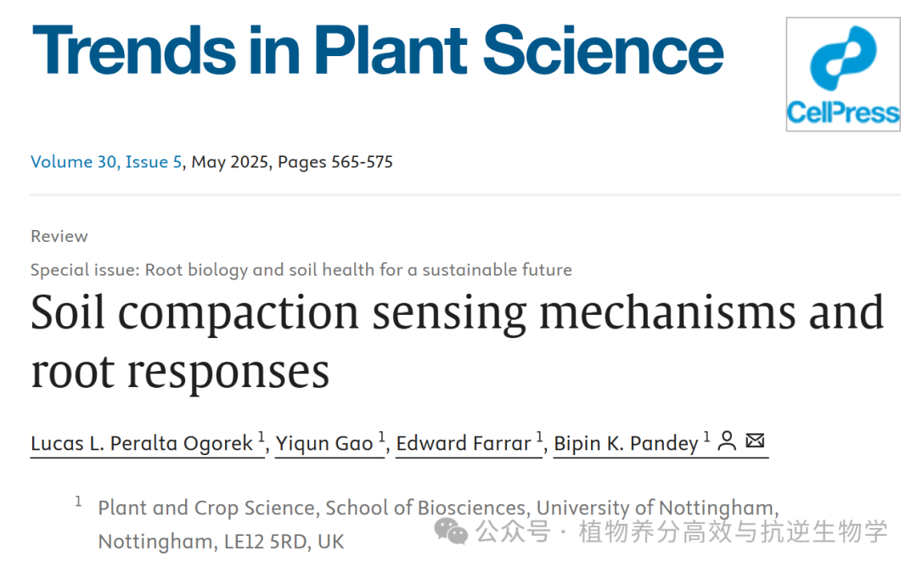The height and width of the screenshot is (568, 917).
Task: Open Bipin K. Pandey's author details
Action: click(626, 443)
